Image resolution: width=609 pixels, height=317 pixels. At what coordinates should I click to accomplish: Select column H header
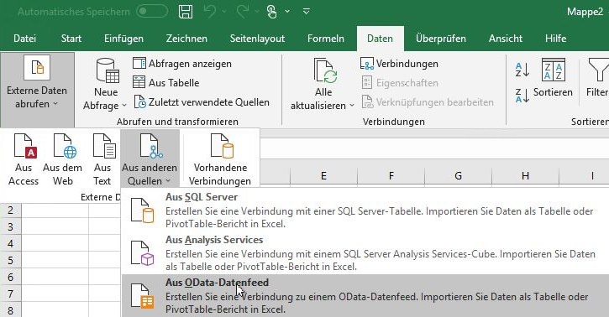[526, 176]
